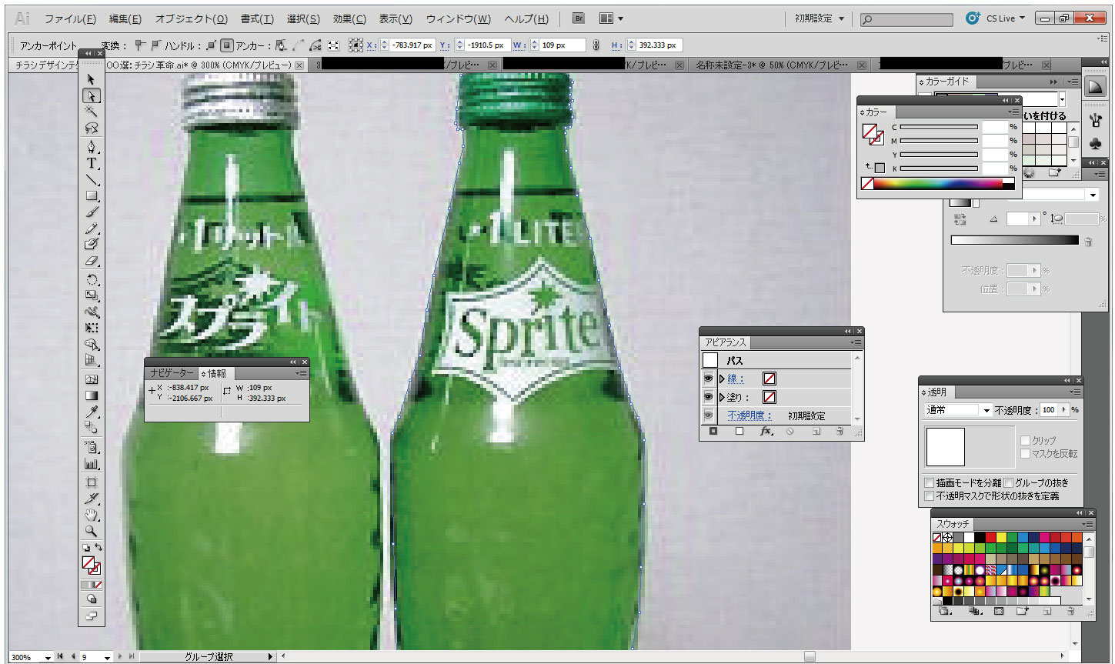This screenshot has height=664, width=1115.
Task: Click the constrain width and height proportions link
Action: [596, 45]
